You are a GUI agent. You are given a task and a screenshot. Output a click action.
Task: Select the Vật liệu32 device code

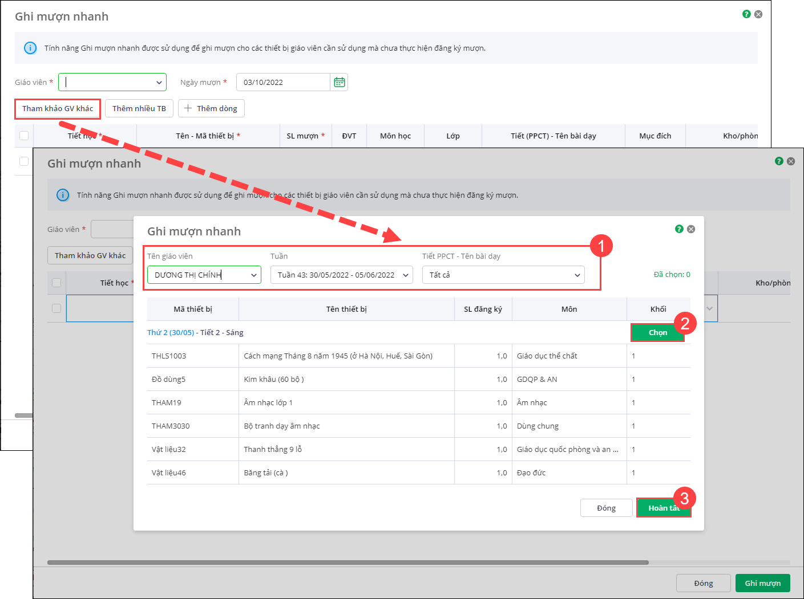click(169, 449)
